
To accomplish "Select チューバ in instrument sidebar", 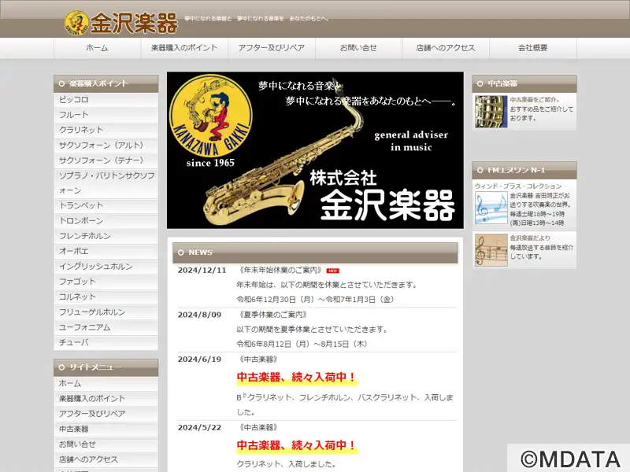I will click(x=106, y=343).
